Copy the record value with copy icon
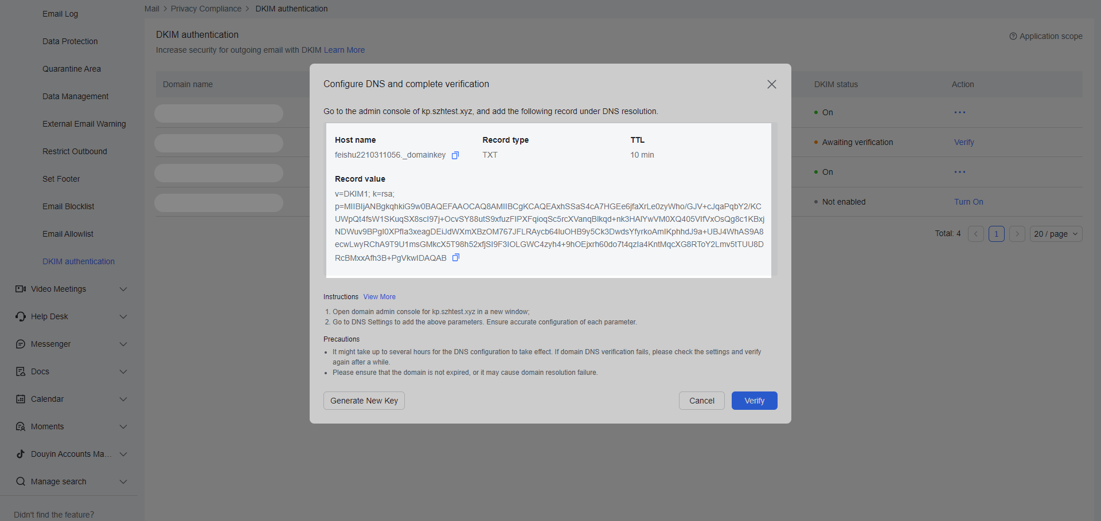1101x521 pixels. click(456, 257)
